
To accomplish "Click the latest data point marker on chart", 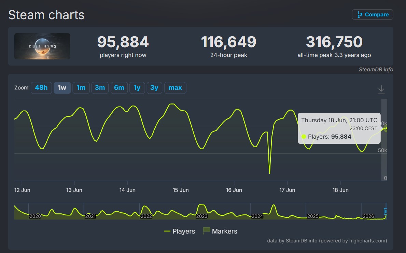I will [387, 128].
